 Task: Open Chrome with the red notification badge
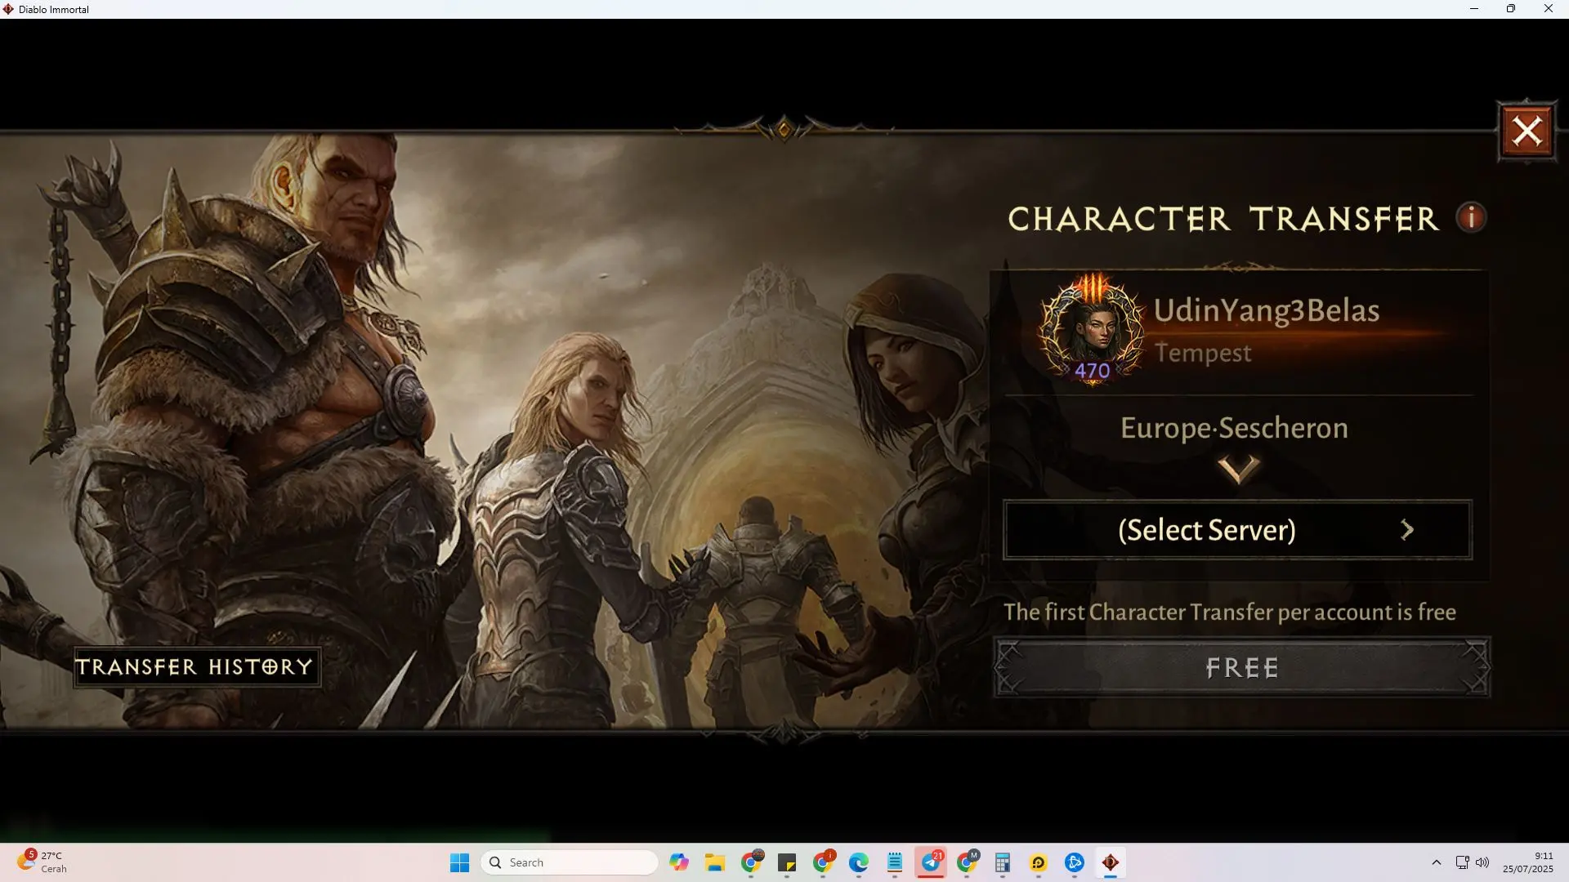(x=823, y=862)
